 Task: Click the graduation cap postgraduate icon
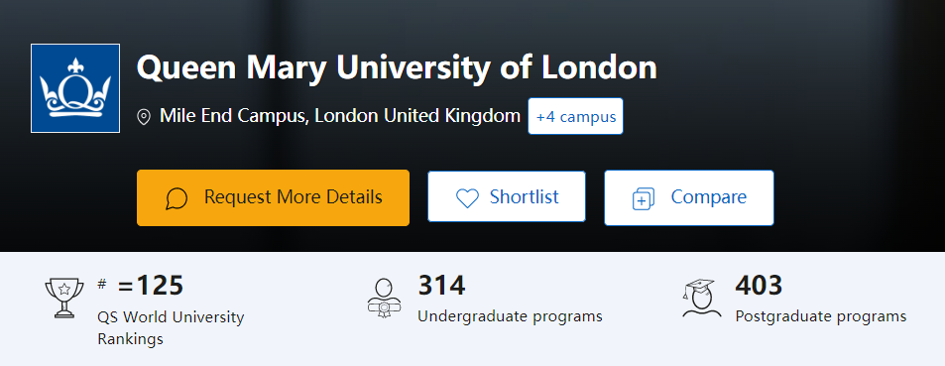700,298
